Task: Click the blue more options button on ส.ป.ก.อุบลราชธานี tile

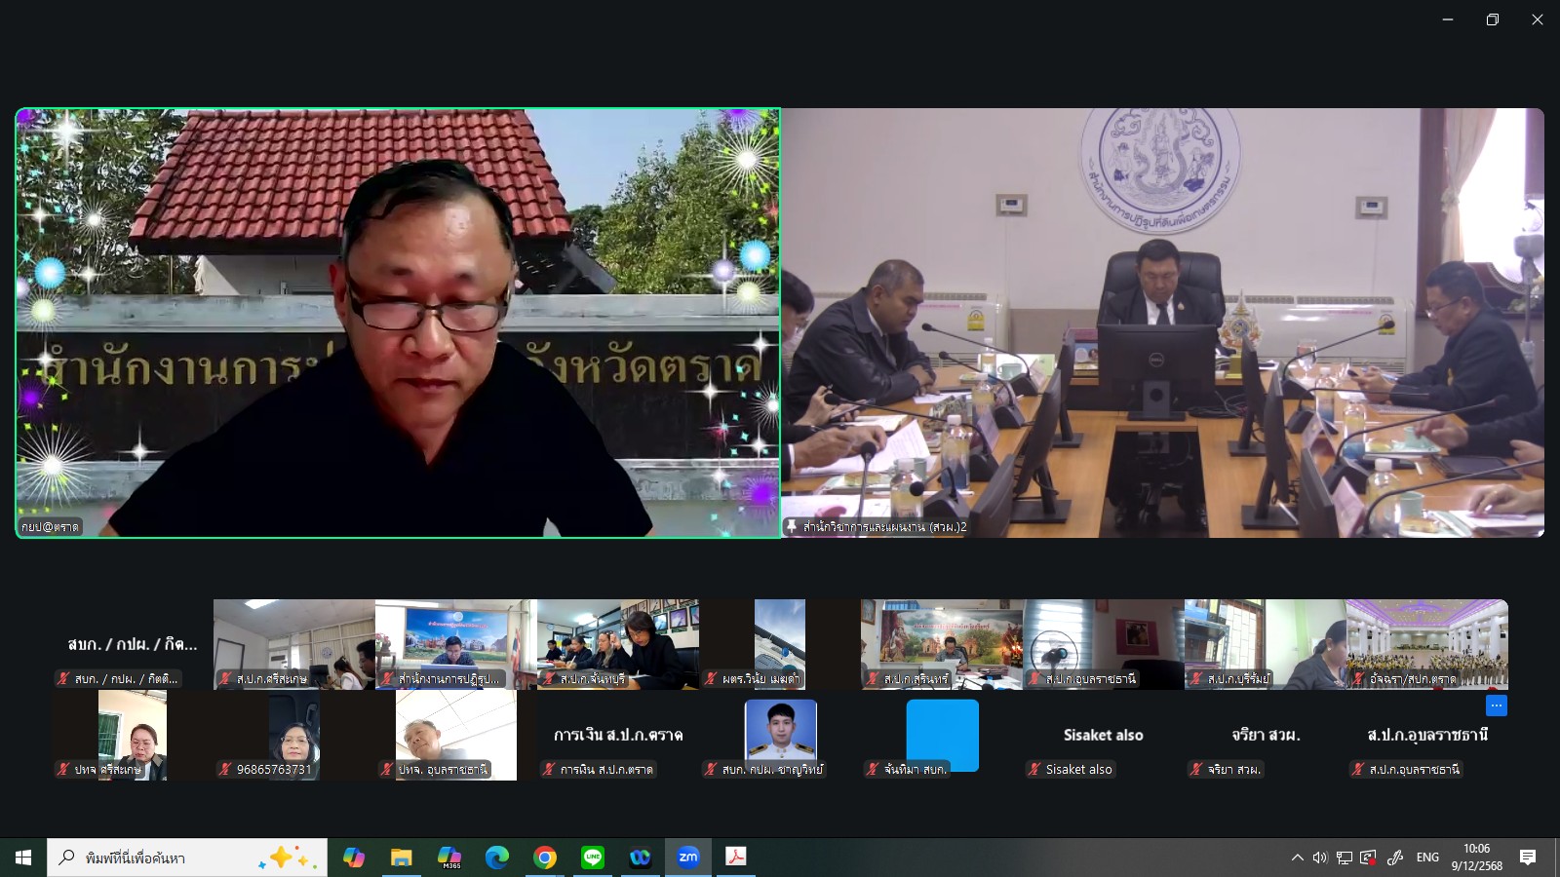Action: 1496,705
